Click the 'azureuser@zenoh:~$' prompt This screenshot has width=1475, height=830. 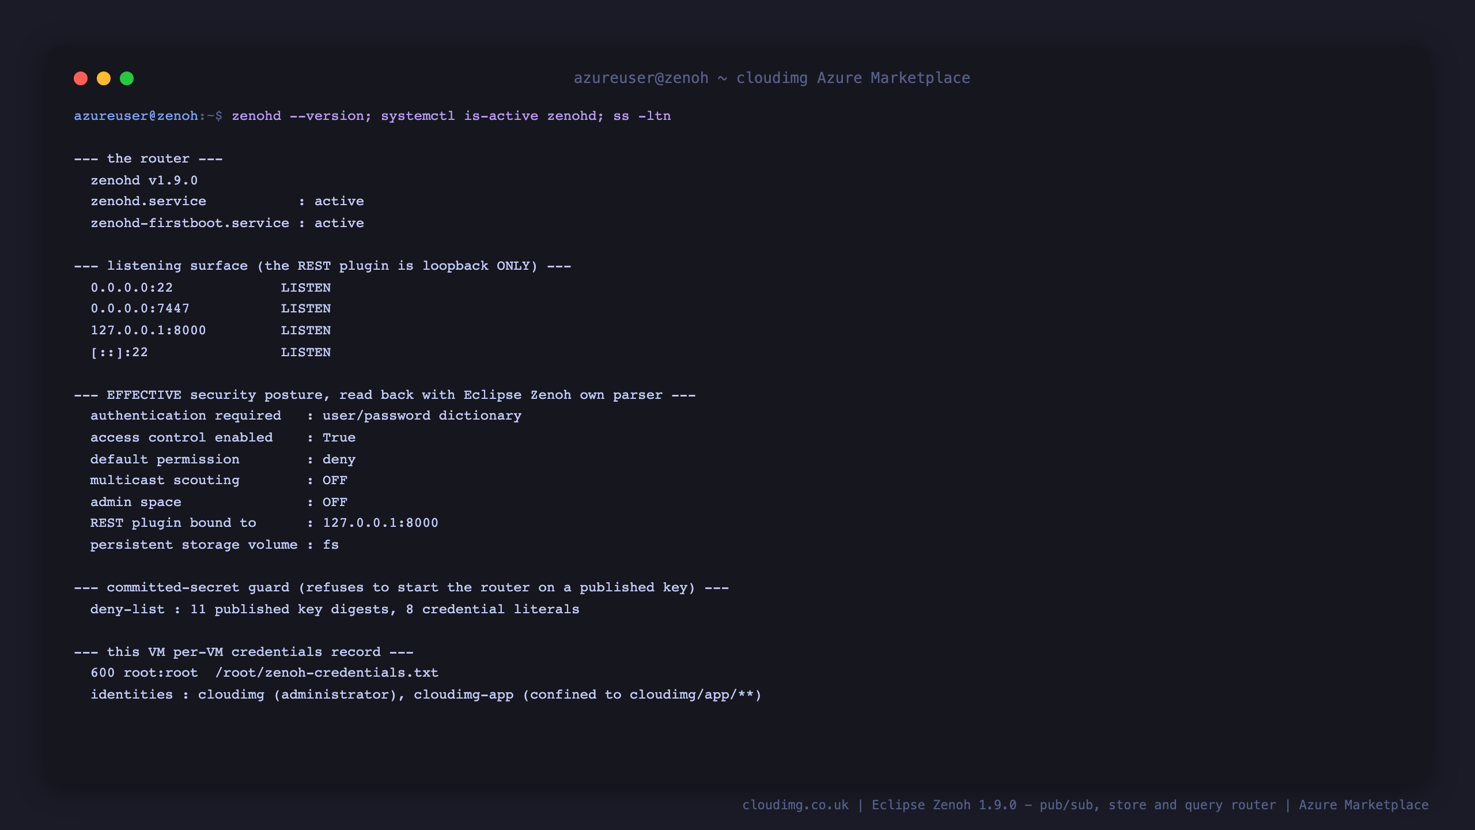click(x=148, y=116)
